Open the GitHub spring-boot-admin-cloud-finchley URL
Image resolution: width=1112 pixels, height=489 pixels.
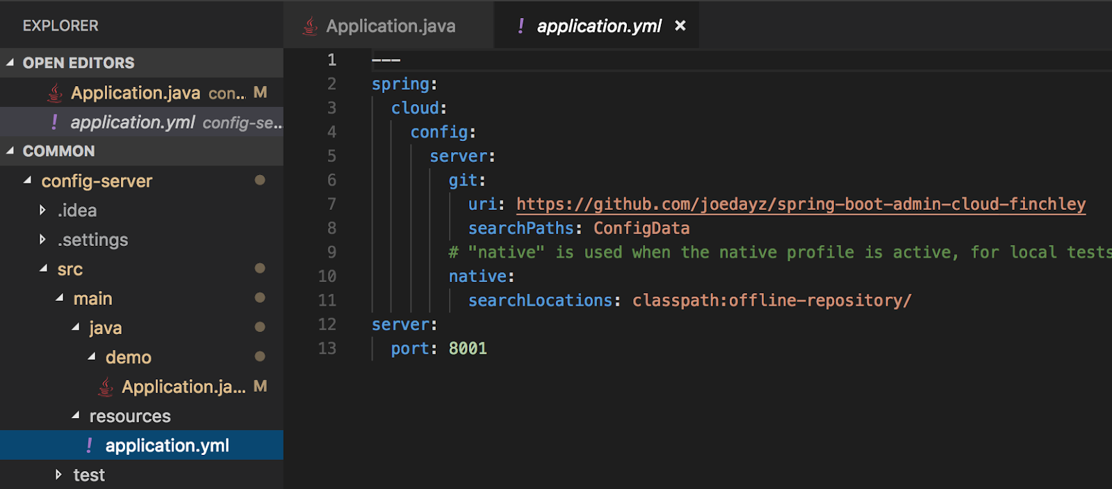click(801, 204)
